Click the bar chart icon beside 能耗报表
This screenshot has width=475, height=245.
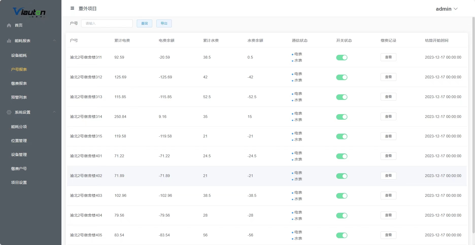[9, 41]
